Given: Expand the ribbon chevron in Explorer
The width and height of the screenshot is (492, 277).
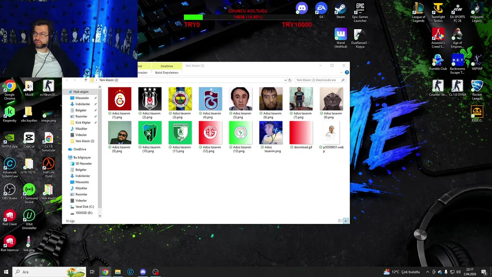Looking at the screenshot, I should coord(341,72).
